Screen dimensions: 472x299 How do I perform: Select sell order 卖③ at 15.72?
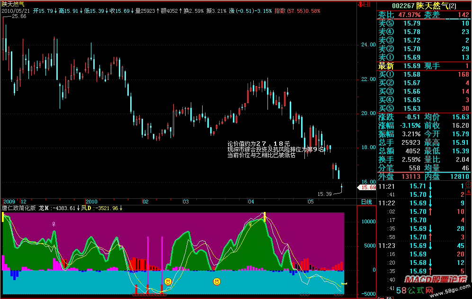click(424, 40)
